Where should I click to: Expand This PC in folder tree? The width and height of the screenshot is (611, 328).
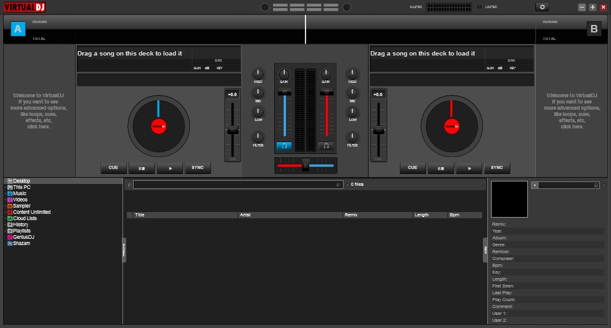(x=6, y=187)
